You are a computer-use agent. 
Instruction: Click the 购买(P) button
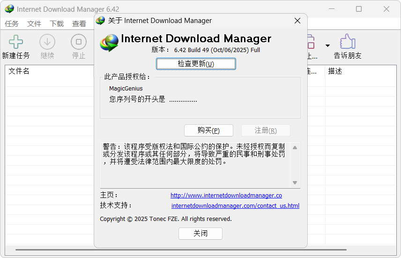208,130
